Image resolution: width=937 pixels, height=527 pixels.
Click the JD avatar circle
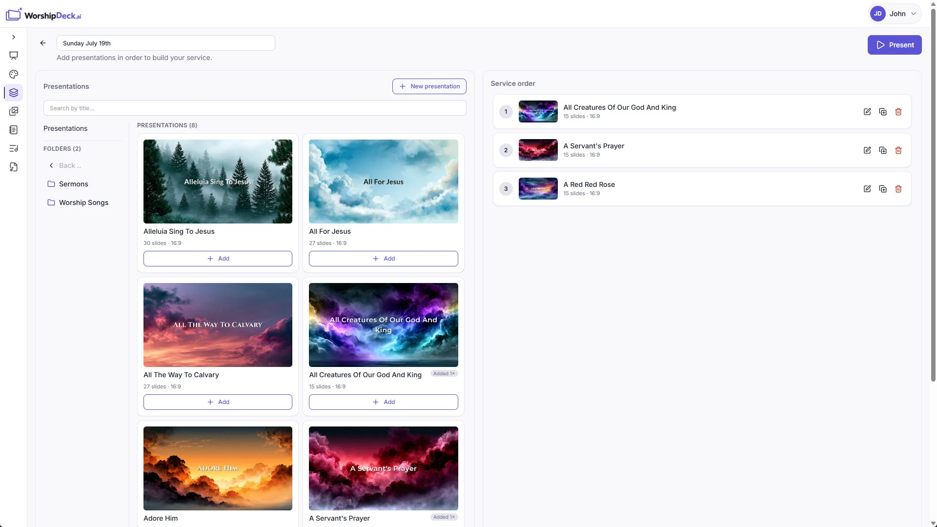(877, 14)
